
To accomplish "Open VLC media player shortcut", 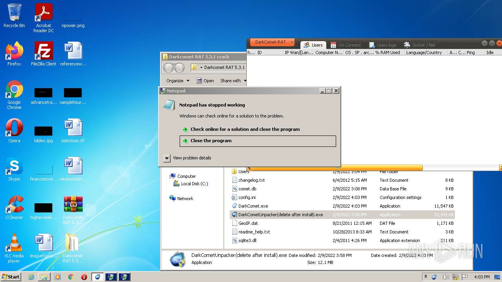I will [14, 248].
